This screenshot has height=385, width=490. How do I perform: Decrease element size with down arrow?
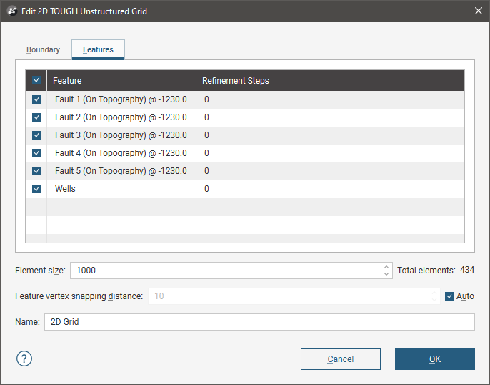[x=386, y=274]
